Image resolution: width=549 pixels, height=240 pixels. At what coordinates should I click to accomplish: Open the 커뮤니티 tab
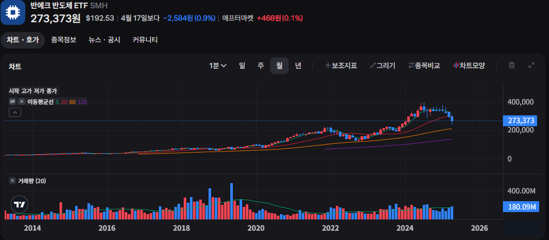(145, 40)
